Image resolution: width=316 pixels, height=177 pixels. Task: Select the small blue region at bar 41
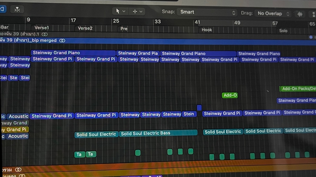click(x=199, y=108)
